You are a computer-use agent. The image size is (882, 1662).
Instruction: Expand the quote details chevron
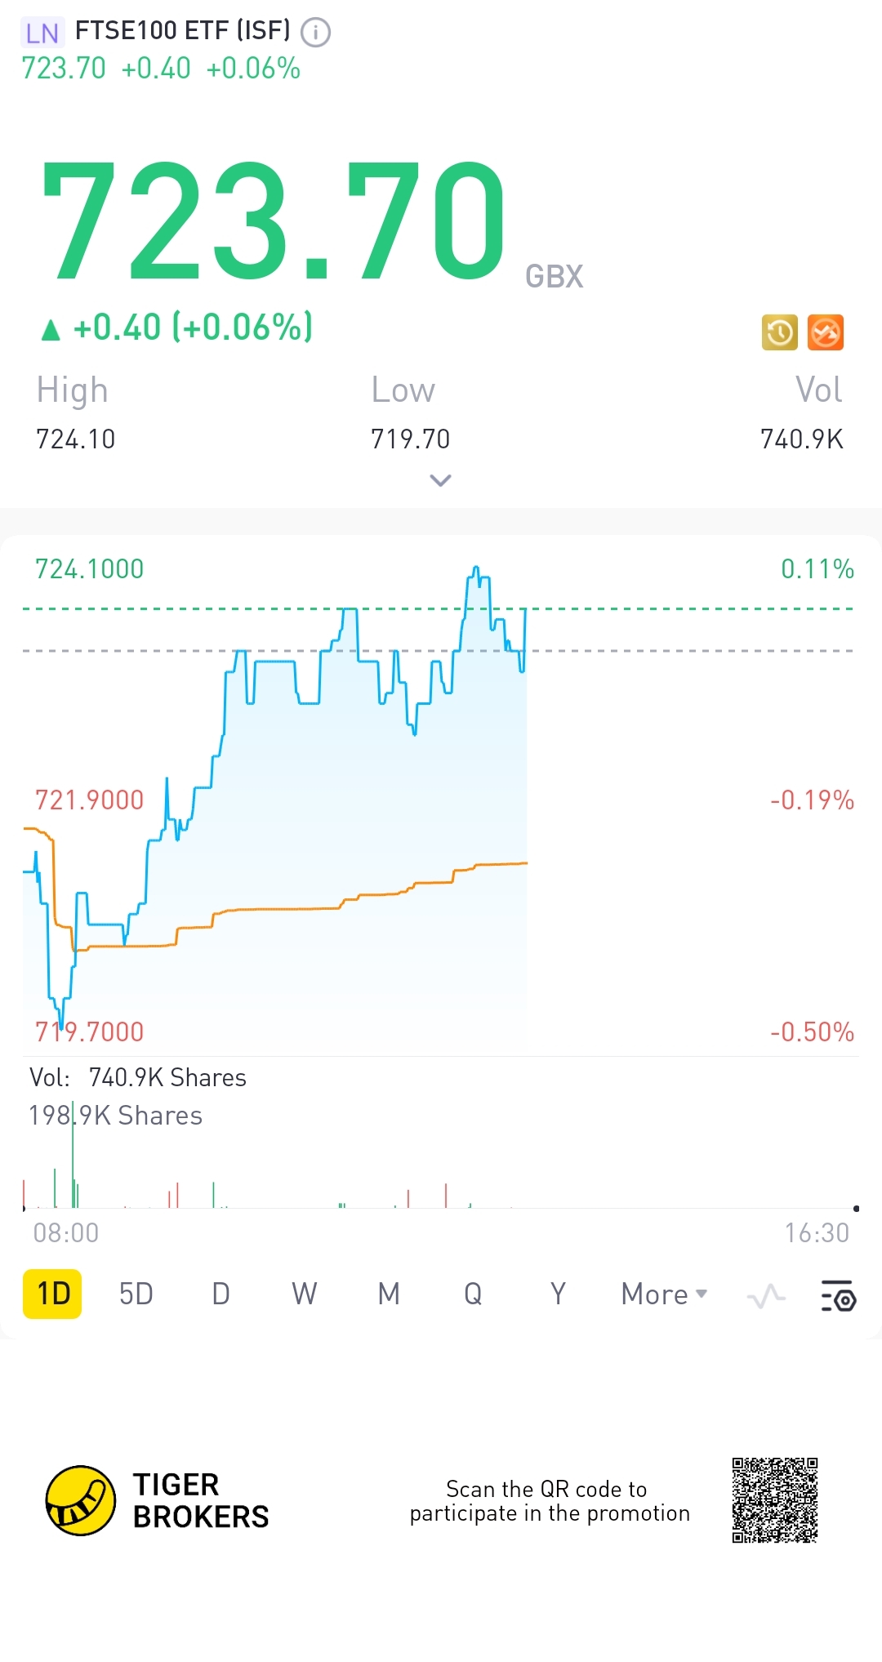click(x=440, y=480)
